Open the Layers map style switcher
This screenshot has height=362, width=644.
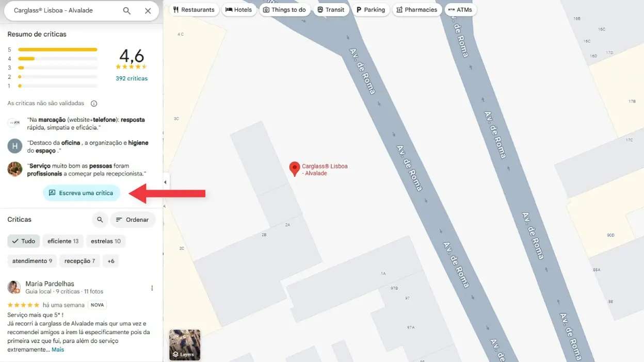184,345
